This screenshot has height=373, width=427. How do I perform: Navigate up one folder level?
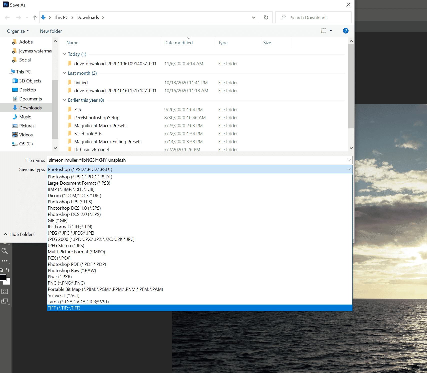coord(34,17)
